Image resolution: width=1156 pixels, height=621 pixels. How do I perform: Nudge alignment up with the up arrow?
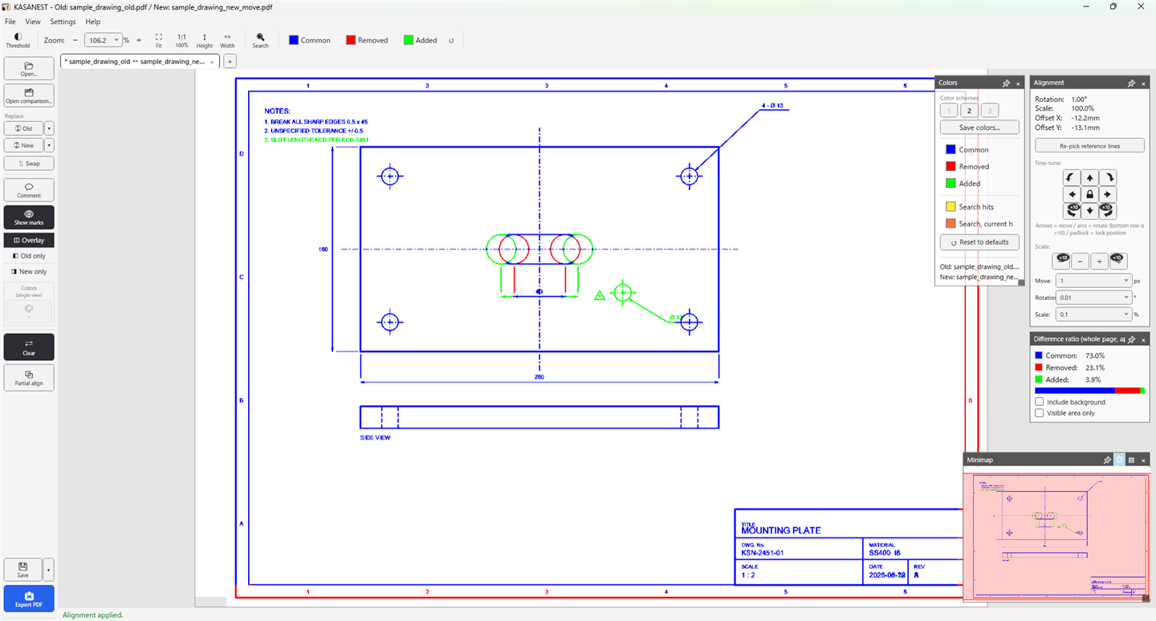pos(1089,177)
